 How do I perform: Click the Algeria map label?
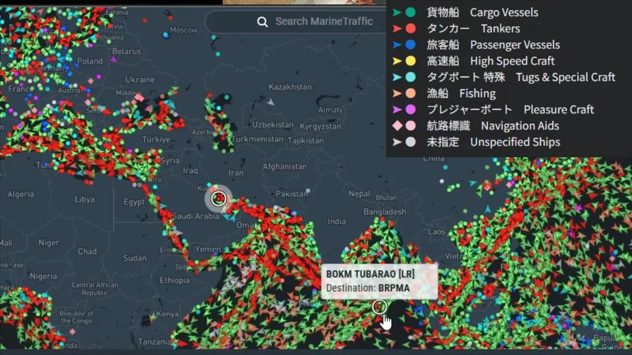(21, 194)
